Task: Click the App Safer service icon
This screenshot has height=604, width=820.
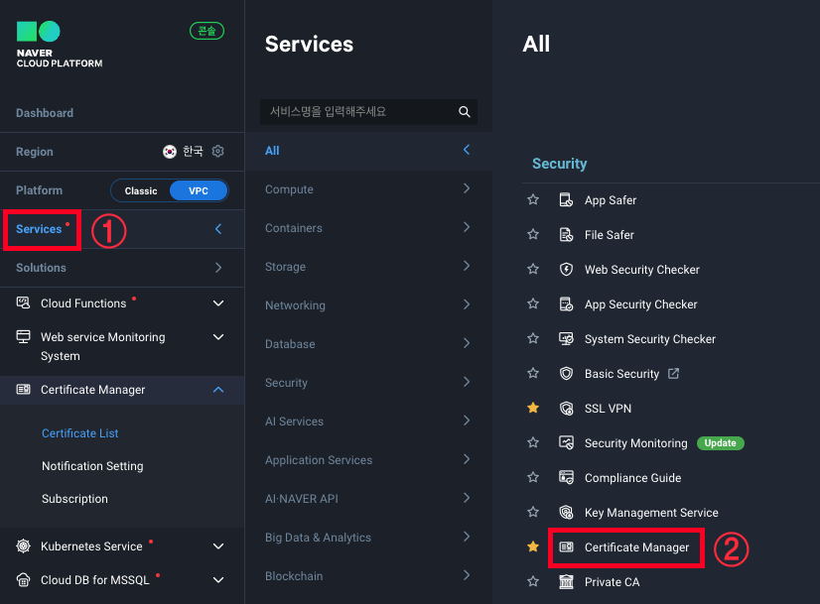Action: pyautogui.click(x=566, y=200)
